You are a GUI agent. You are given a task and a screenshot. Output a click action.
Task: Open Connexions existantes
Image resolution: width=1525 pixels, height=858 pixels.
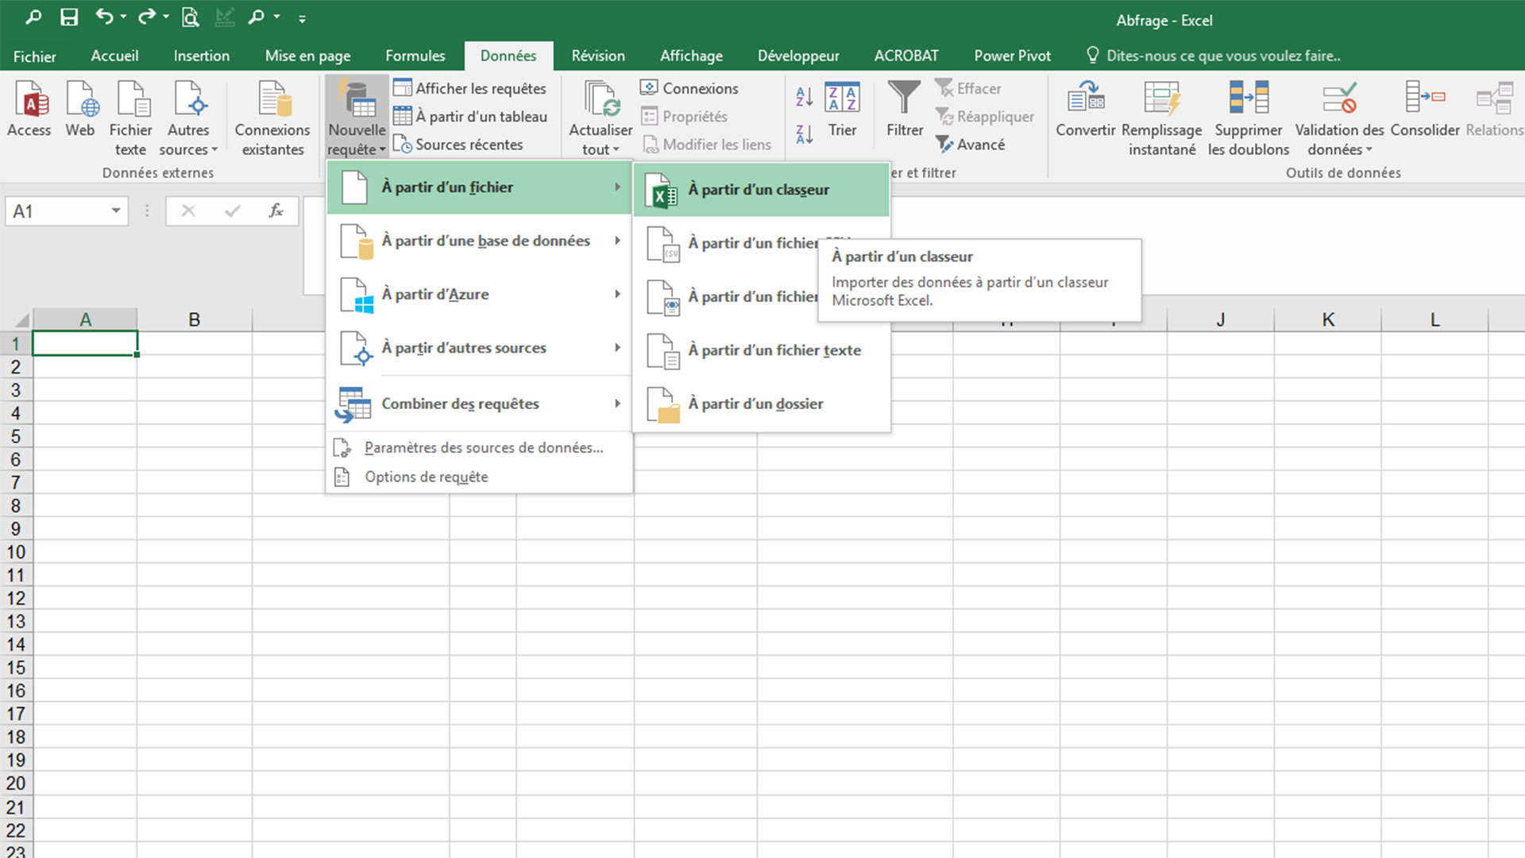click(x=272, y=111)
